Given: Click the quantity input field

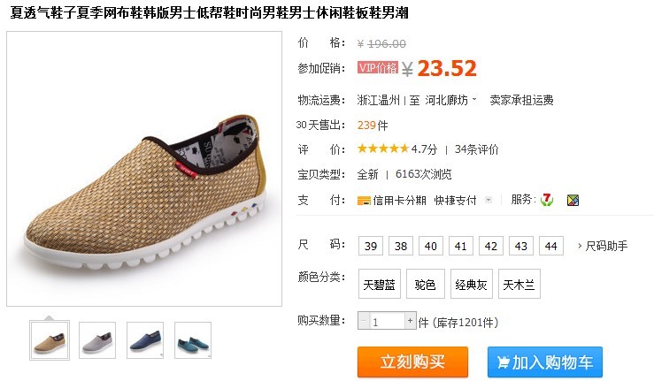Looking at the screenshot, I should [x=387, y=322].
